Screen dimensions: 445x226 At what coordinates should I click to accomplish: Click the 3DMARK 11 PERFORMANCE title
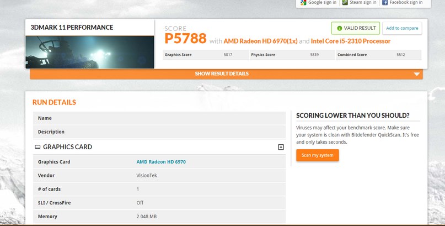(x=72, y=28)
